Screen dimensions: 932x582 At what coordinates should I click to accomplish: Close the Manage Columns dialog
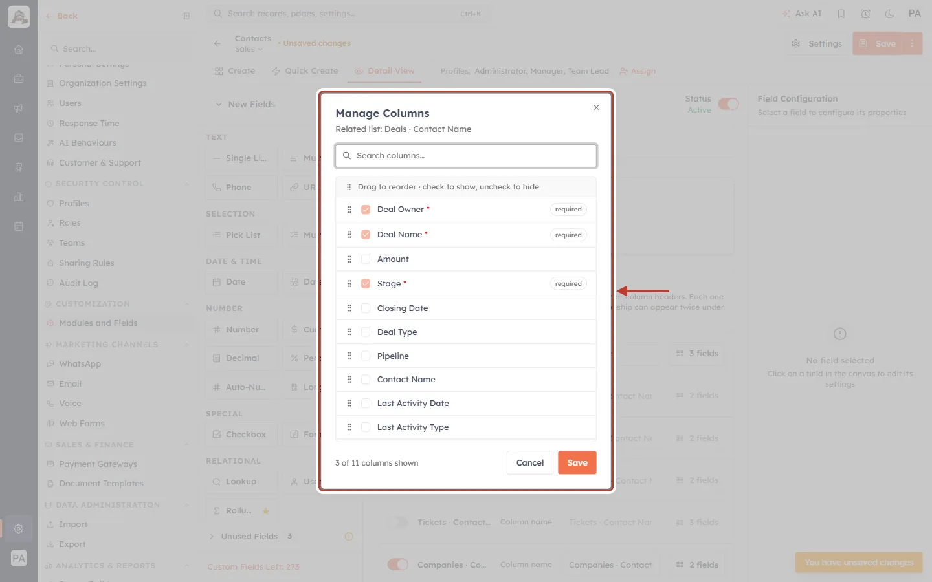point(596,107)
